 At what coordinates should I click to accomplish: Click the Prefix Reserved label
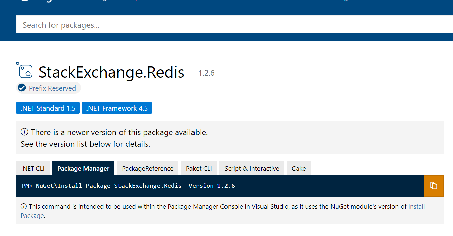(53, 88)
